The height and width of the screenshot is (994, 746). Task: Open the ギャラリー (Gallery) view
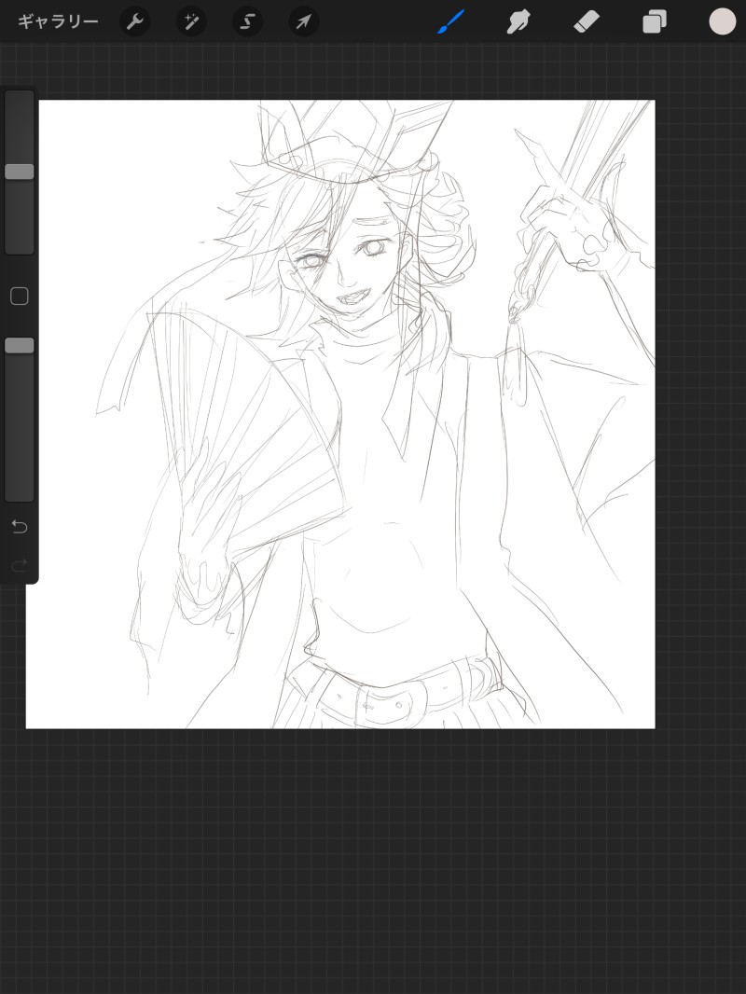(58, 22)
